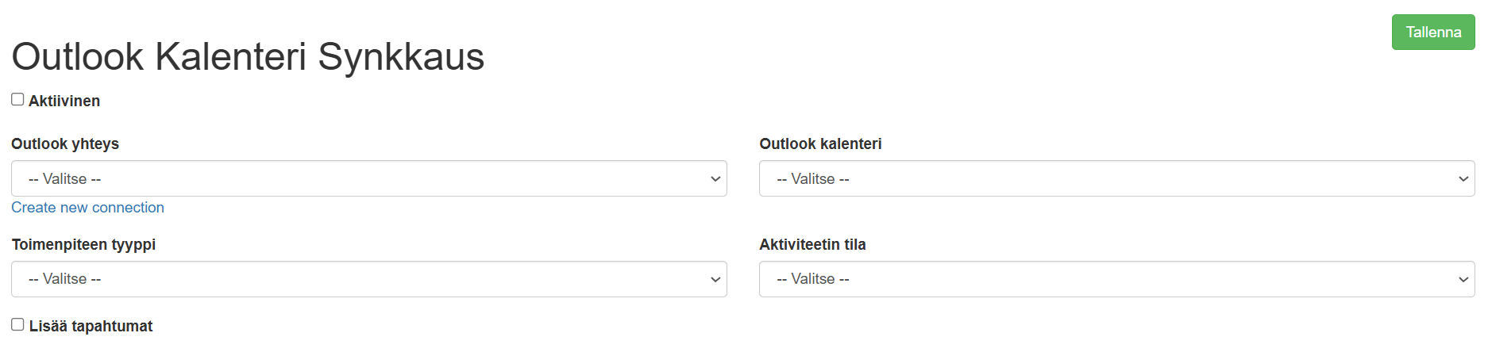Open the Outlook kalenteri dropdown
Image resolution: width=1492 pixels, height=352 pixels.
click(1116, 179)
